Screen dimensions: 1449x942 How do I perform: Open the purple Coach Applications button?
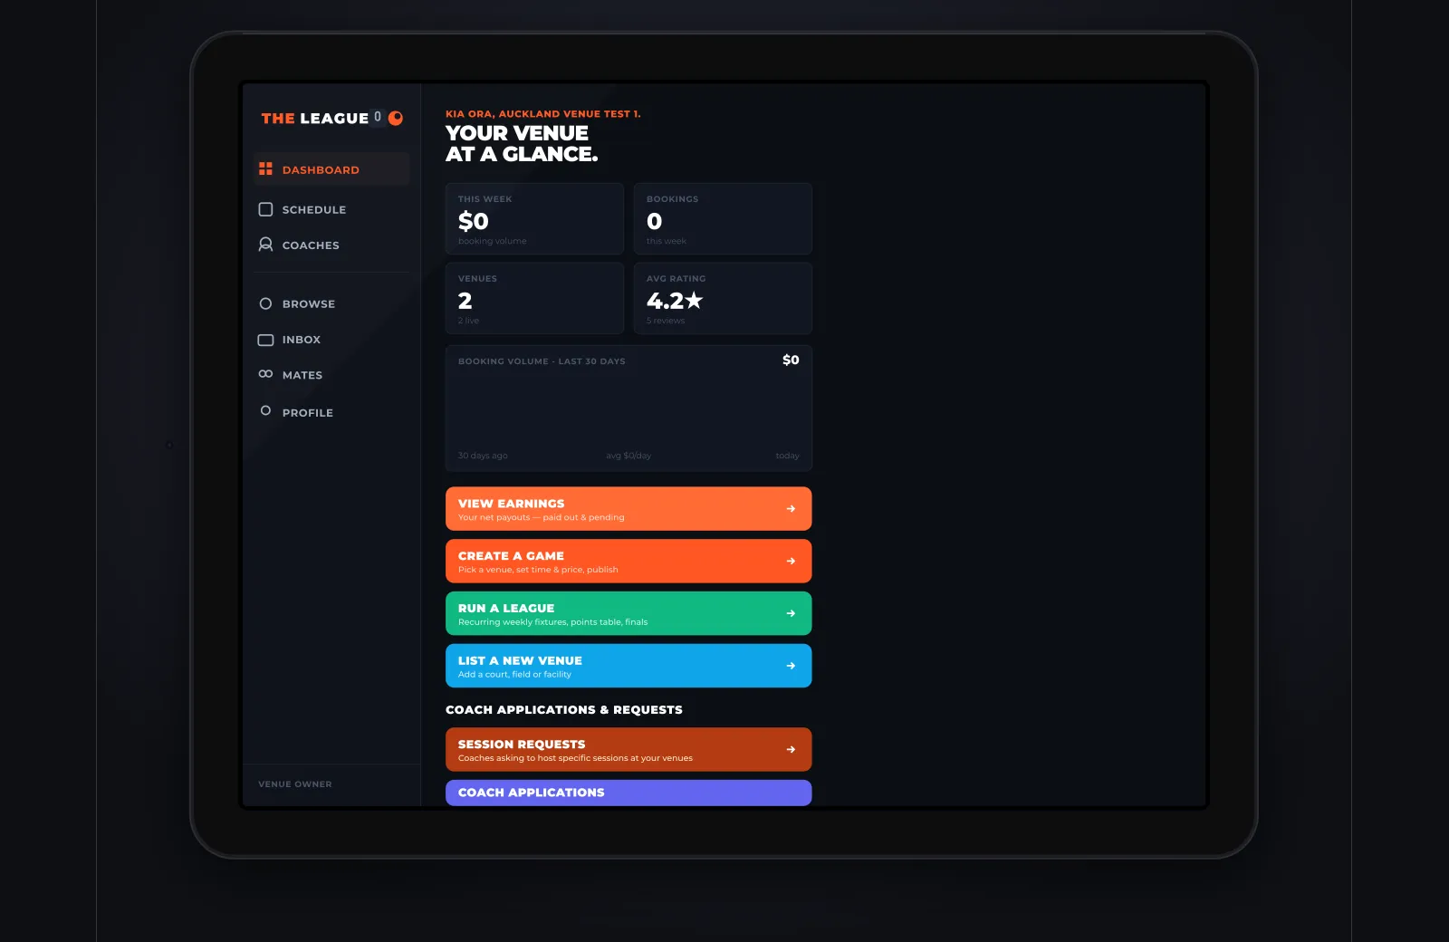tap(629, 793)
